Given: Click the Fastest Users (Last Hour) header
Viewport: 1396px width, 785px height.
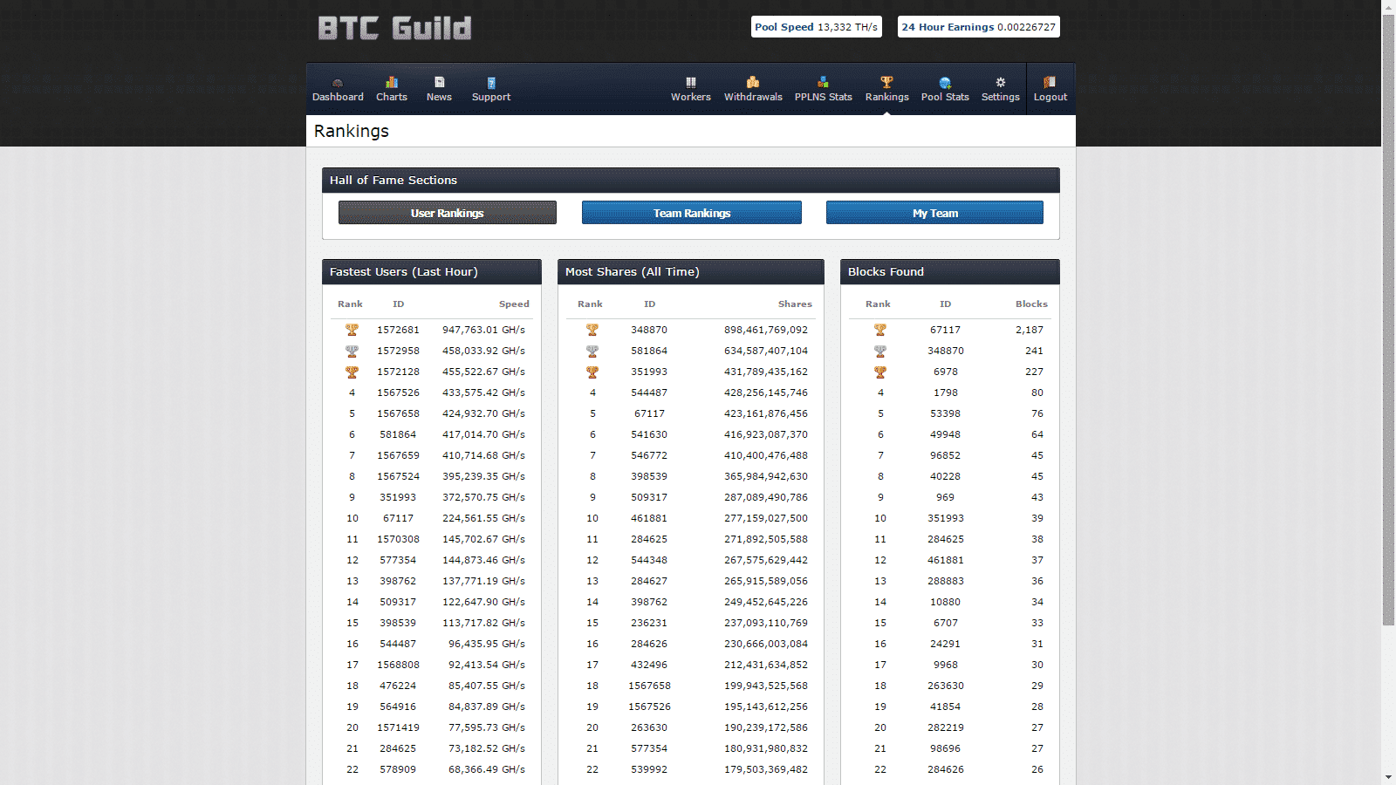Looking at the screenshot, I should coord(432,272).
